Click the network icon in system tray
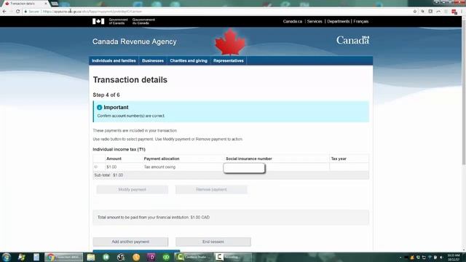Screen dimensions: 466x262 pyautogui.click(x=430, y=257)
